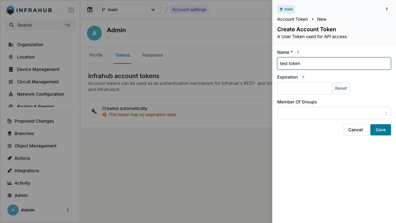
Task: Select the Integrations sidebar icon
Action: tap(10, 171)
